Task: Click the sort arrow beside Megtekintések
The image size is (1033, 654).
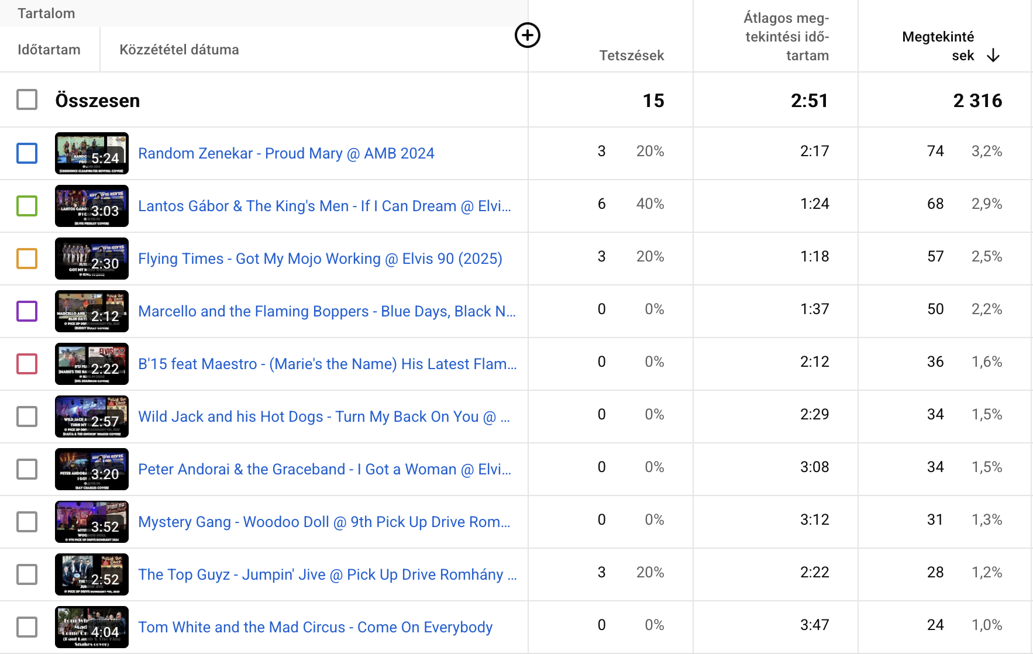Action: pyautogui.click(x=993, y=56)
